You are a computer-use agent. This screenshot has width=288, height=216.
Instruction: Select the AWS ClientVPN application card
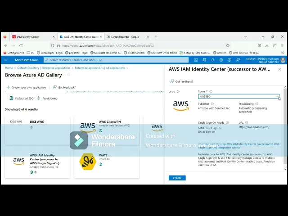[107, 130]
